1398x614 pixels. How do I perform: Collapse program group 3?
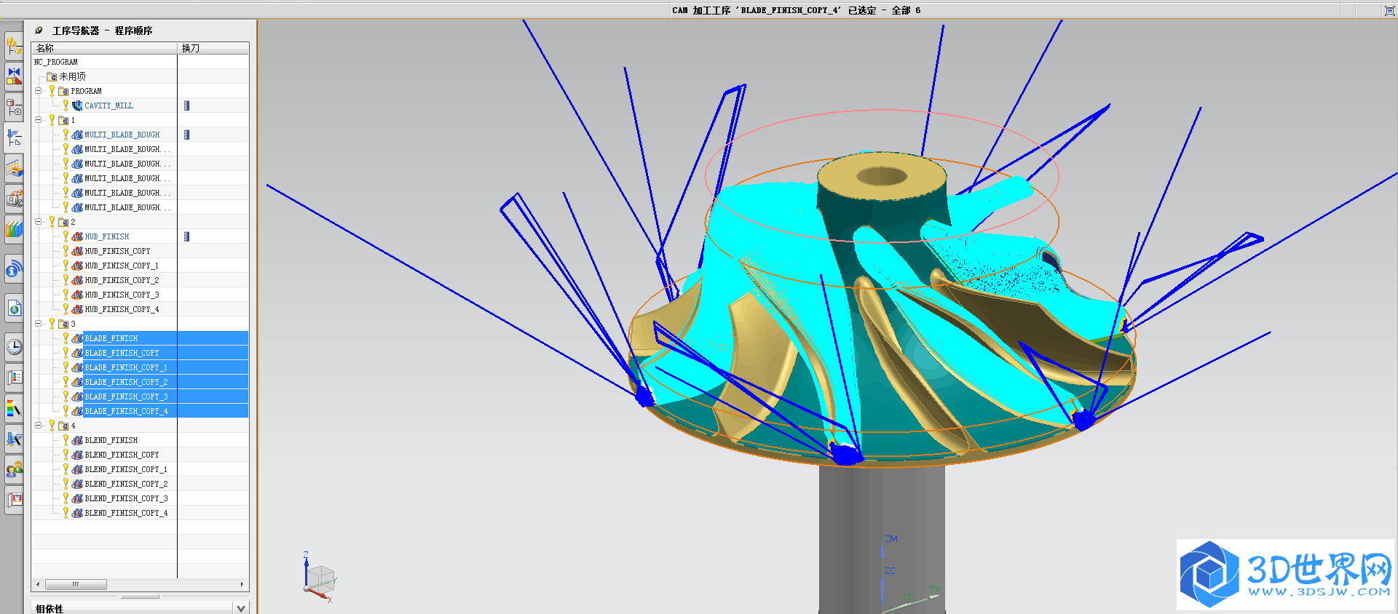coord(39,324)
